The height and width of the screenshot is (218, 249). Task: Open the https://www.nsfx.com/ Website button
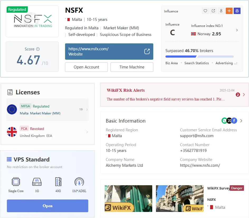click(x=109, y=52)
